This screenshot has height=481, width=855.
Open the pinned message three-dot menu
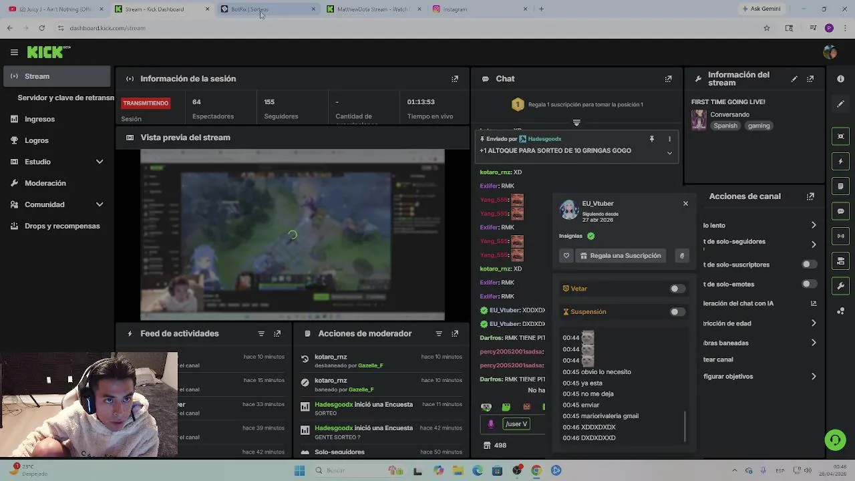tap(669, 139)
